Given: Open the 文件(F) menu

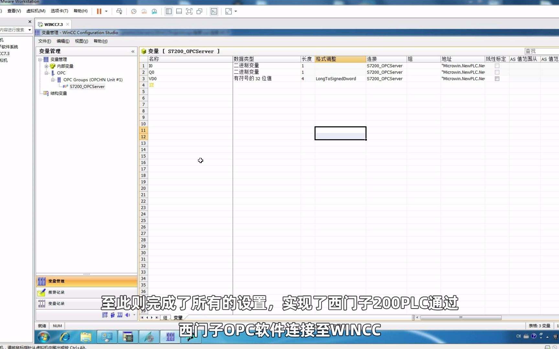Looking at the screenshot, I should pos(44,41).
